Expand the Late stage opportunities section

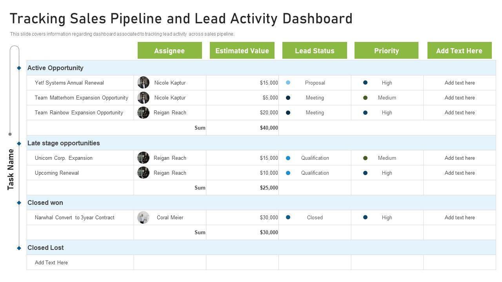coord(64,143)
